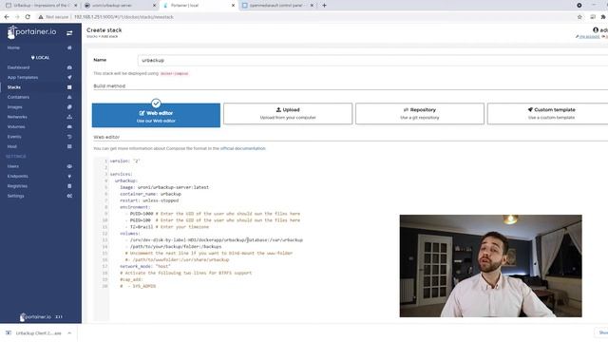
Task: Close the Portainer | local tab
Action: (233, 6)
